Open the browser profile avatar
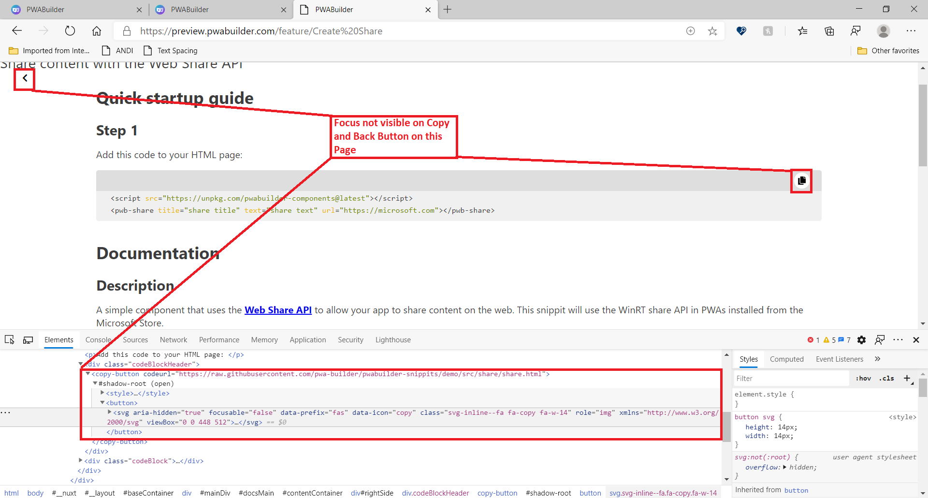 884,30
